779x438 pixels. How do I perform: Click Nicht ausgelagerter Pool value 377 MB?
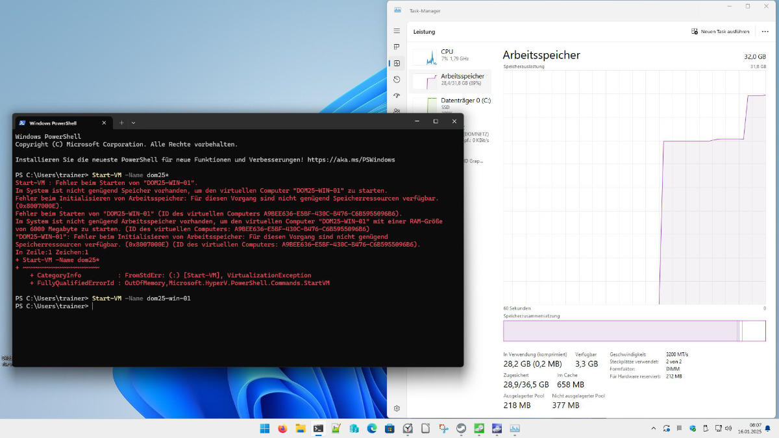coord(565,405)
